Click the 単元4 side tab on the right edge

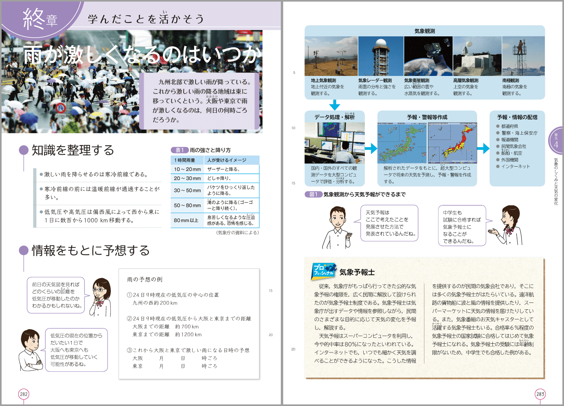coord(556,140)
